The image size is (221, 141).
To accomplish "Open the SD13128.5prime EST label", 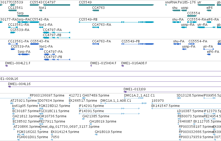I will (190, 95).
